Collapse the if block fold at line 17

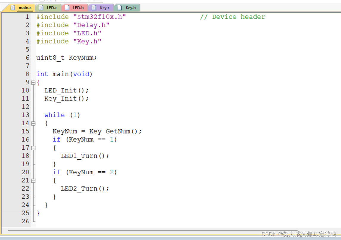point(33,148)
